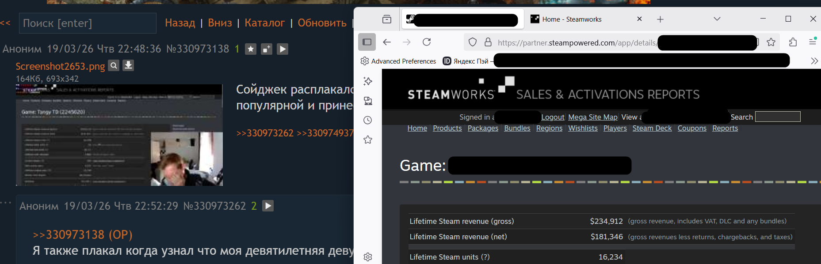Close the Home - Steamworks tab
Screen dimensions: 821x264
[639, 19]
